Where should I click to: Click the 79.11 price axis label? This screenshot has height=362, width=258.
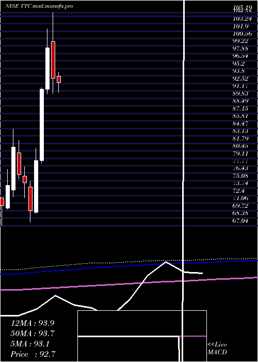240,153
